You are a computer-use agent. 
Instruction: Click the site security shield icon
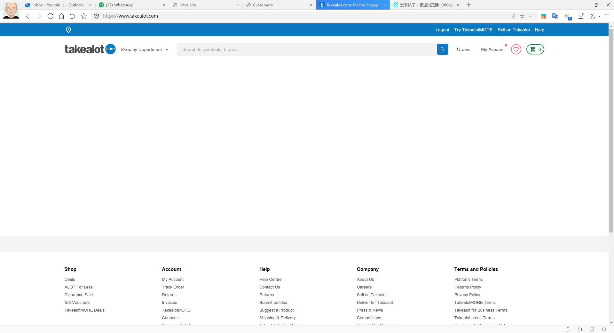[97, 16]
